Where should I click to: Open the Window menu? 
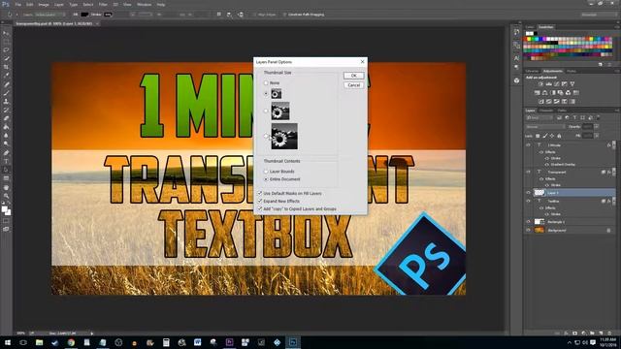click(145, 4)
